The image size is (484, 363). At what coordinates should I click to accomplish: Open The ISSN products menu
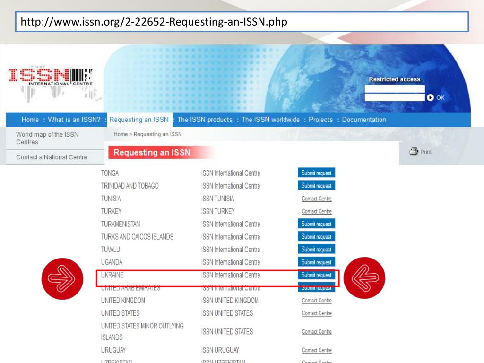coord(205,120)
